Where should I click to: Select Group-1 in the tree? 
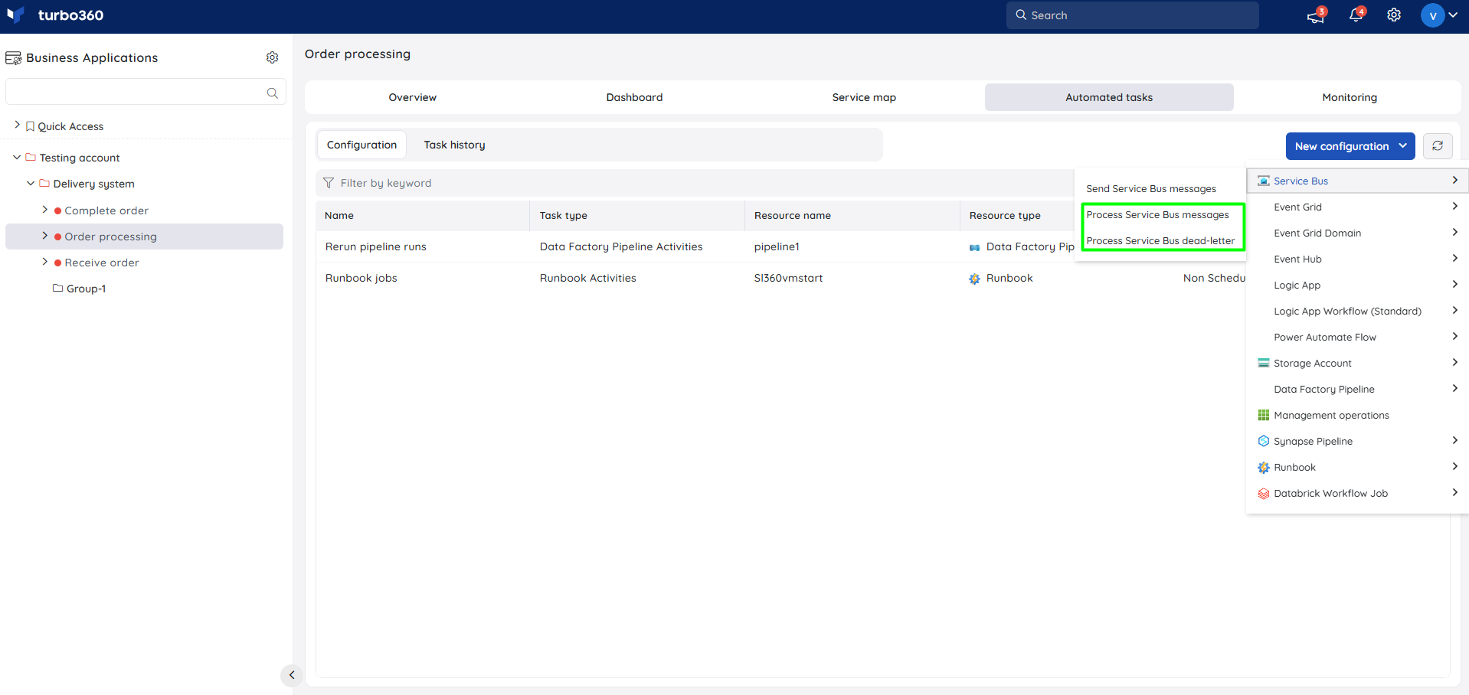[86, 289]
